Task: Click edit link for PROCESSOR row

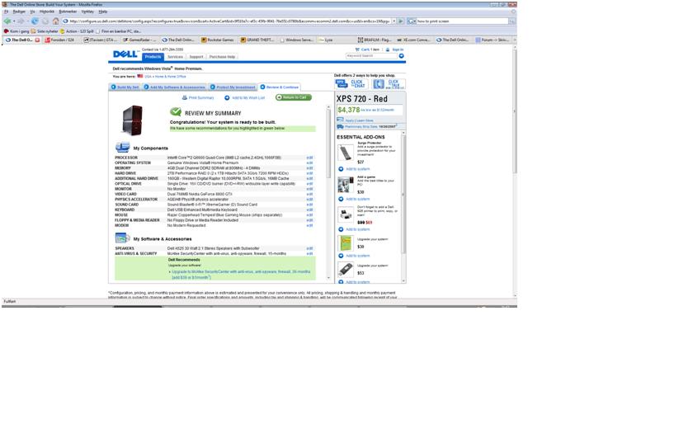Action: click(309, 158)
